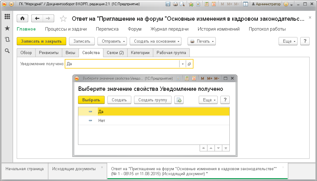Image resolution: width=317 pixels, height=181 pixels.
Task: Switch to Рабочая группа tab
Action: [171, 53]
